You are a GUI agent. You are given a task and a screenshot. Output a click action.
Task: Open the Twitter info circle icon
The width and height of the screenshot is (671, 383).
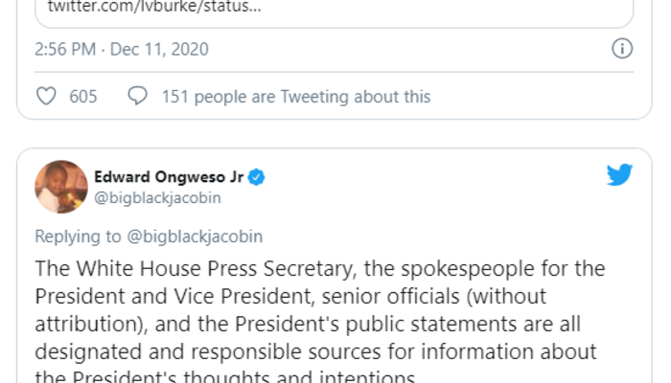click(x=621, y=49)
